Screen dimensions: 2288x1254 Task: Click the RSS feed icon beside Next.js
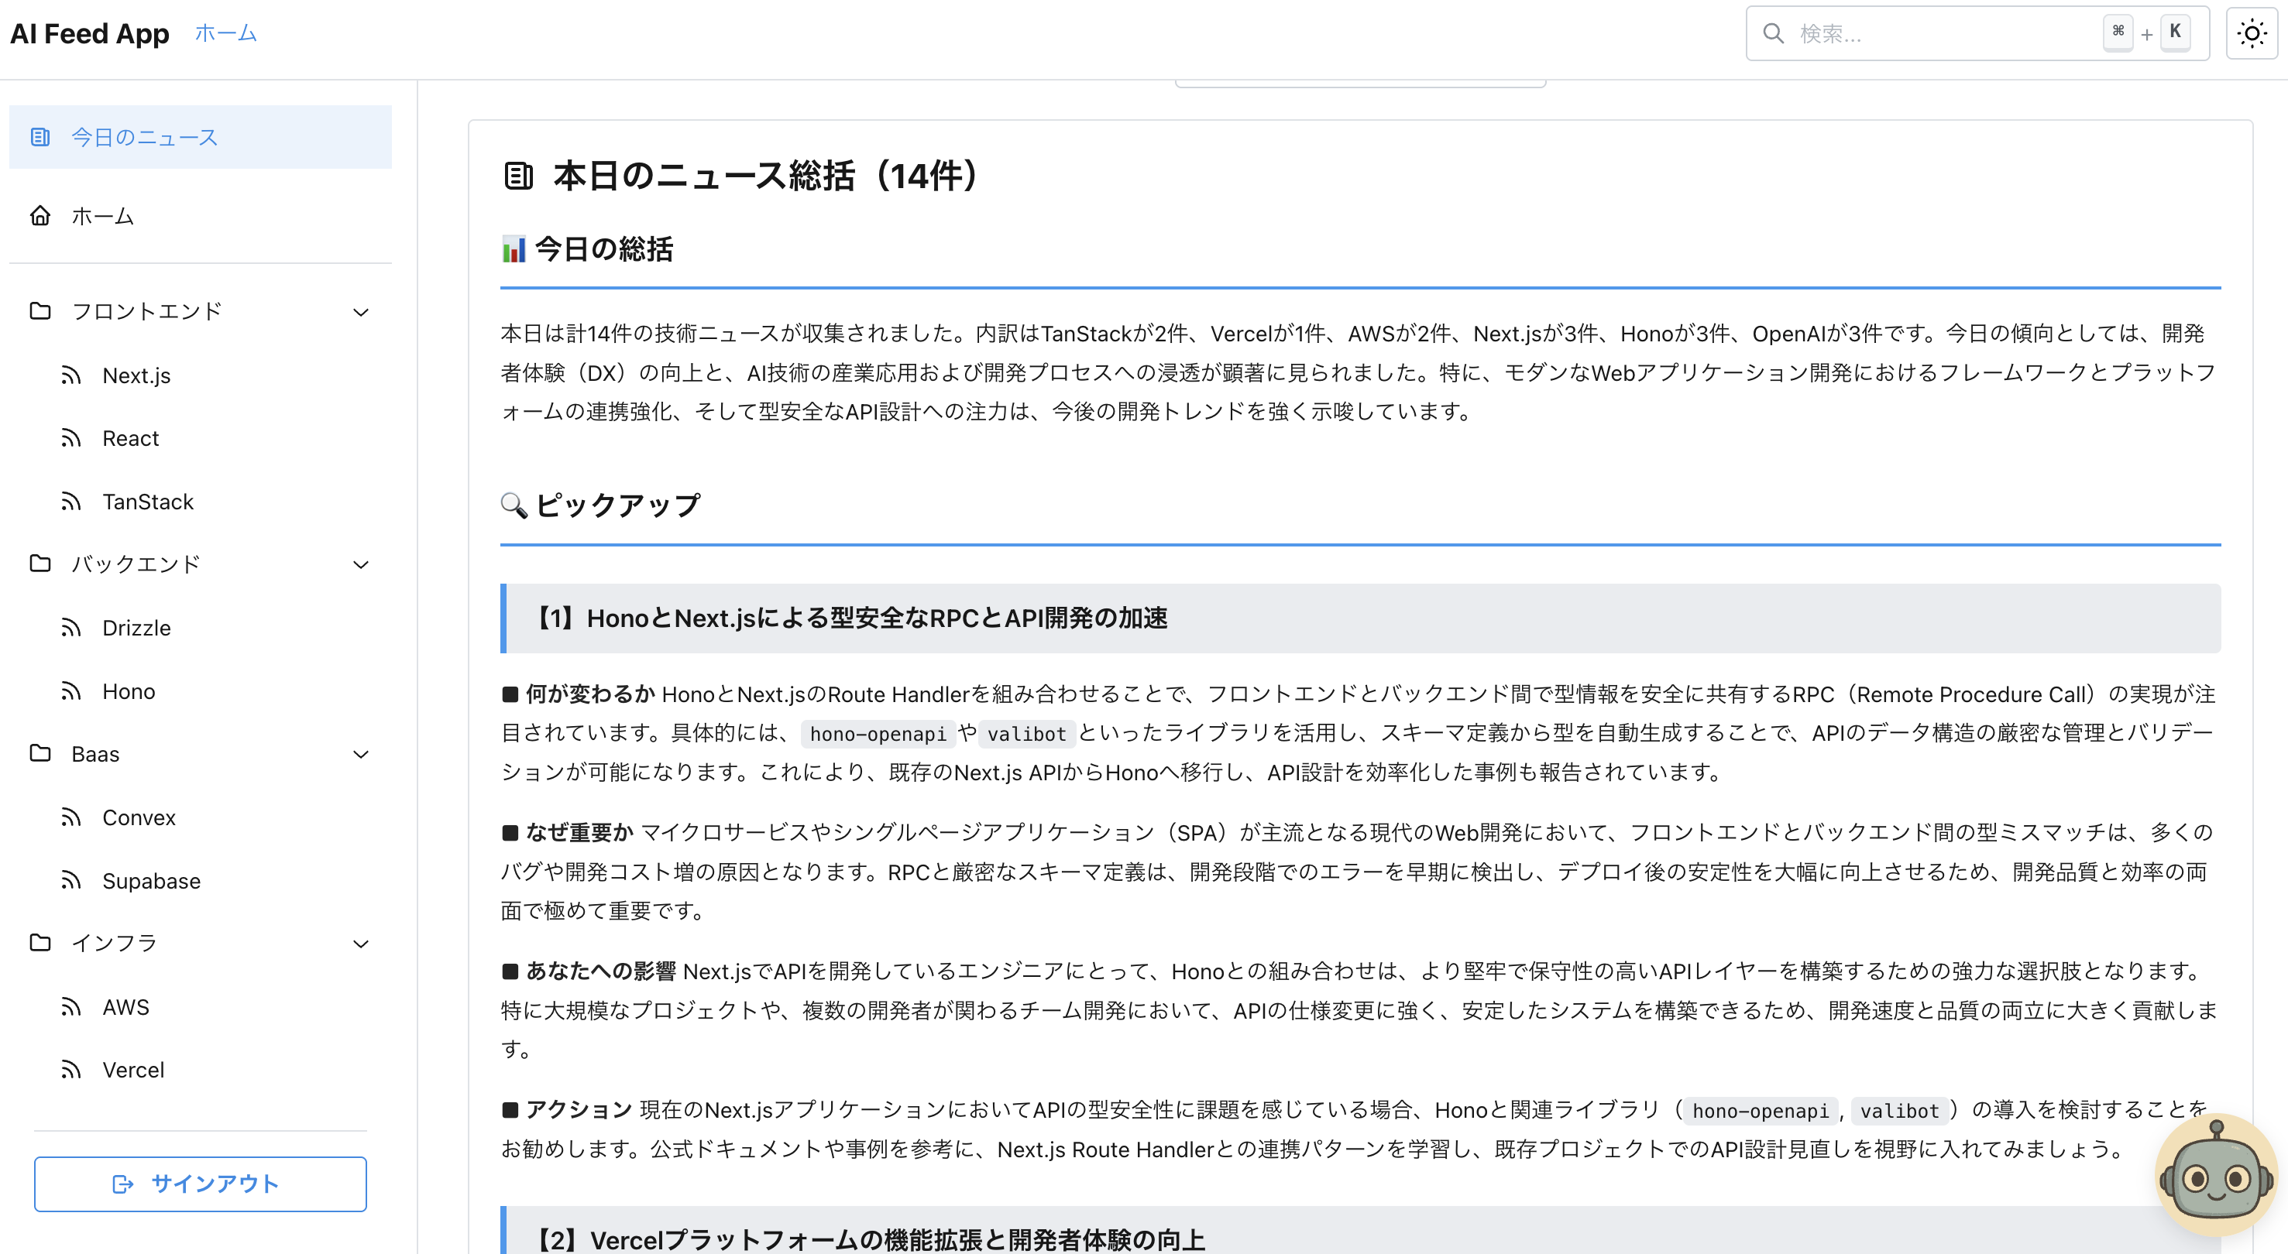(x=71, y=375)
